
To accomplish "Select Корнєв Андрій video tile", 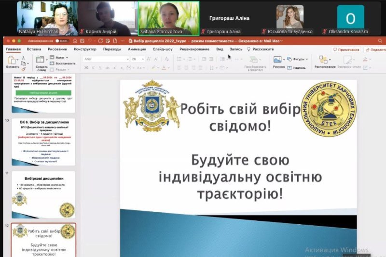I will (108, 18).
